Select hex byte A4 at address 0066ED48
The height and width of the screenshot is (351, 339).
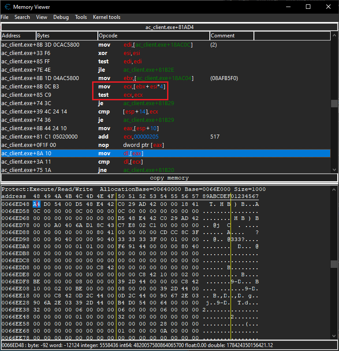[x=36, y=204]
